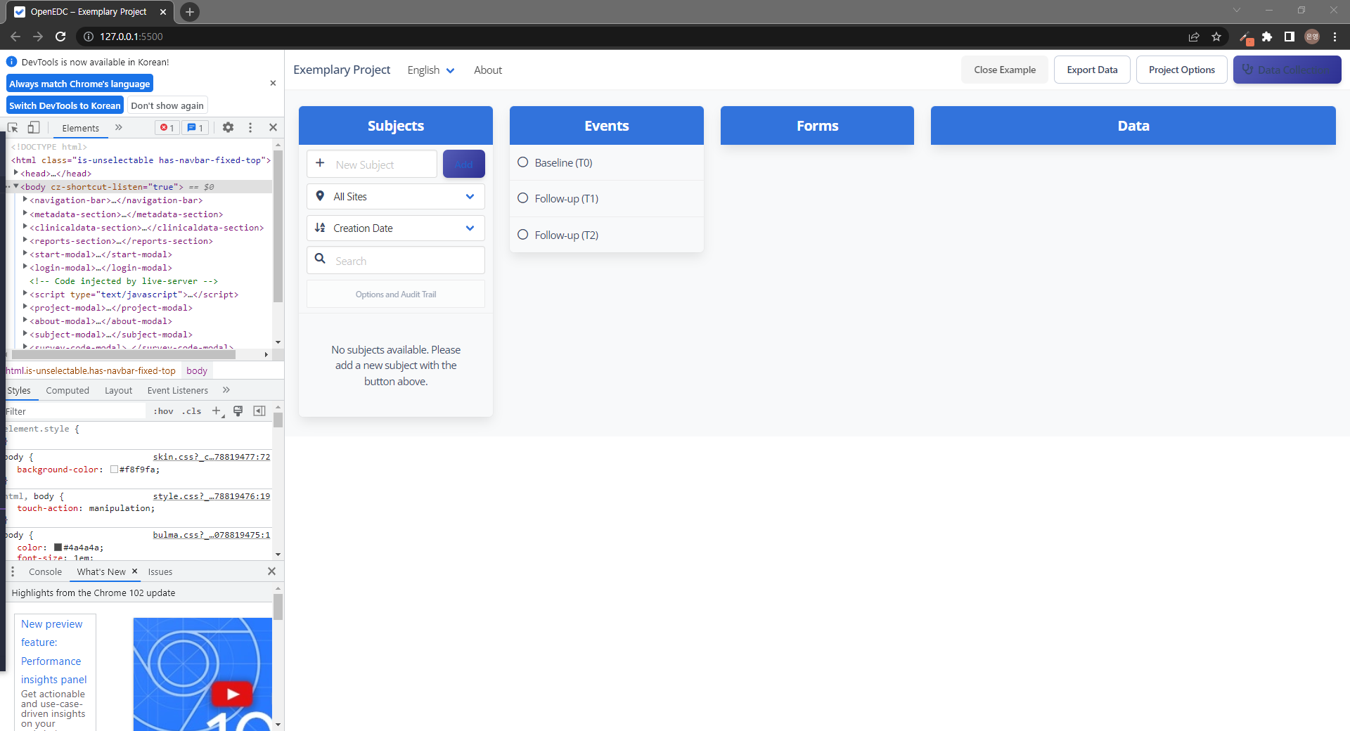Image resolution: width=1350 pixels, height=731 pixels.
Task: Go back in browser history
Action: click(15, 37)
